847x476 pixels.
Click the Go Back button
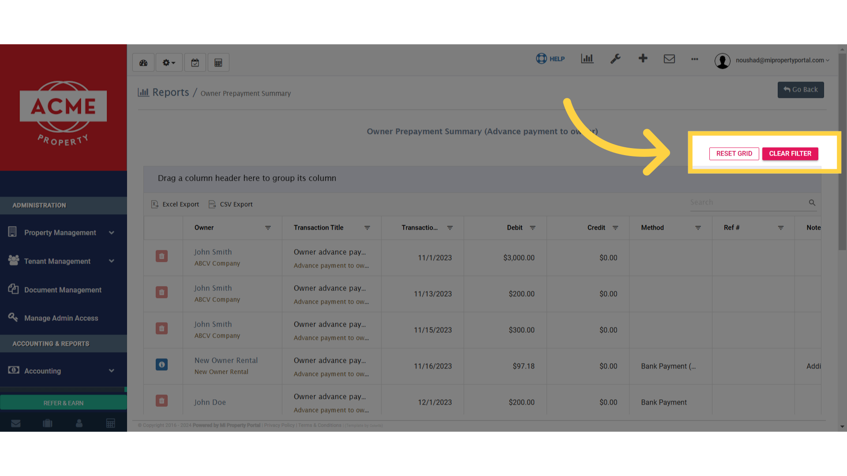pyautogui.click(x=800, y=89)
